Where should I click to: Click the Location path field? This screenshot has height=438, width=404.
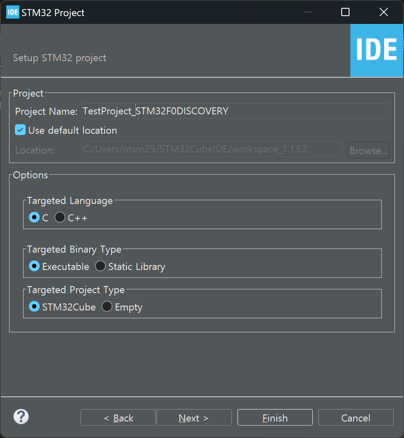212,149
